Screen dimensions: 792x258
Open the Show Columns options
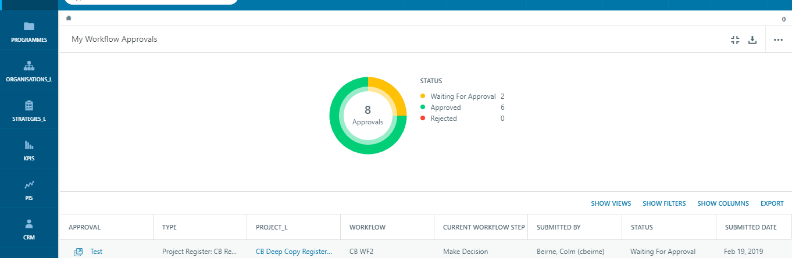[x=723, y=203]
